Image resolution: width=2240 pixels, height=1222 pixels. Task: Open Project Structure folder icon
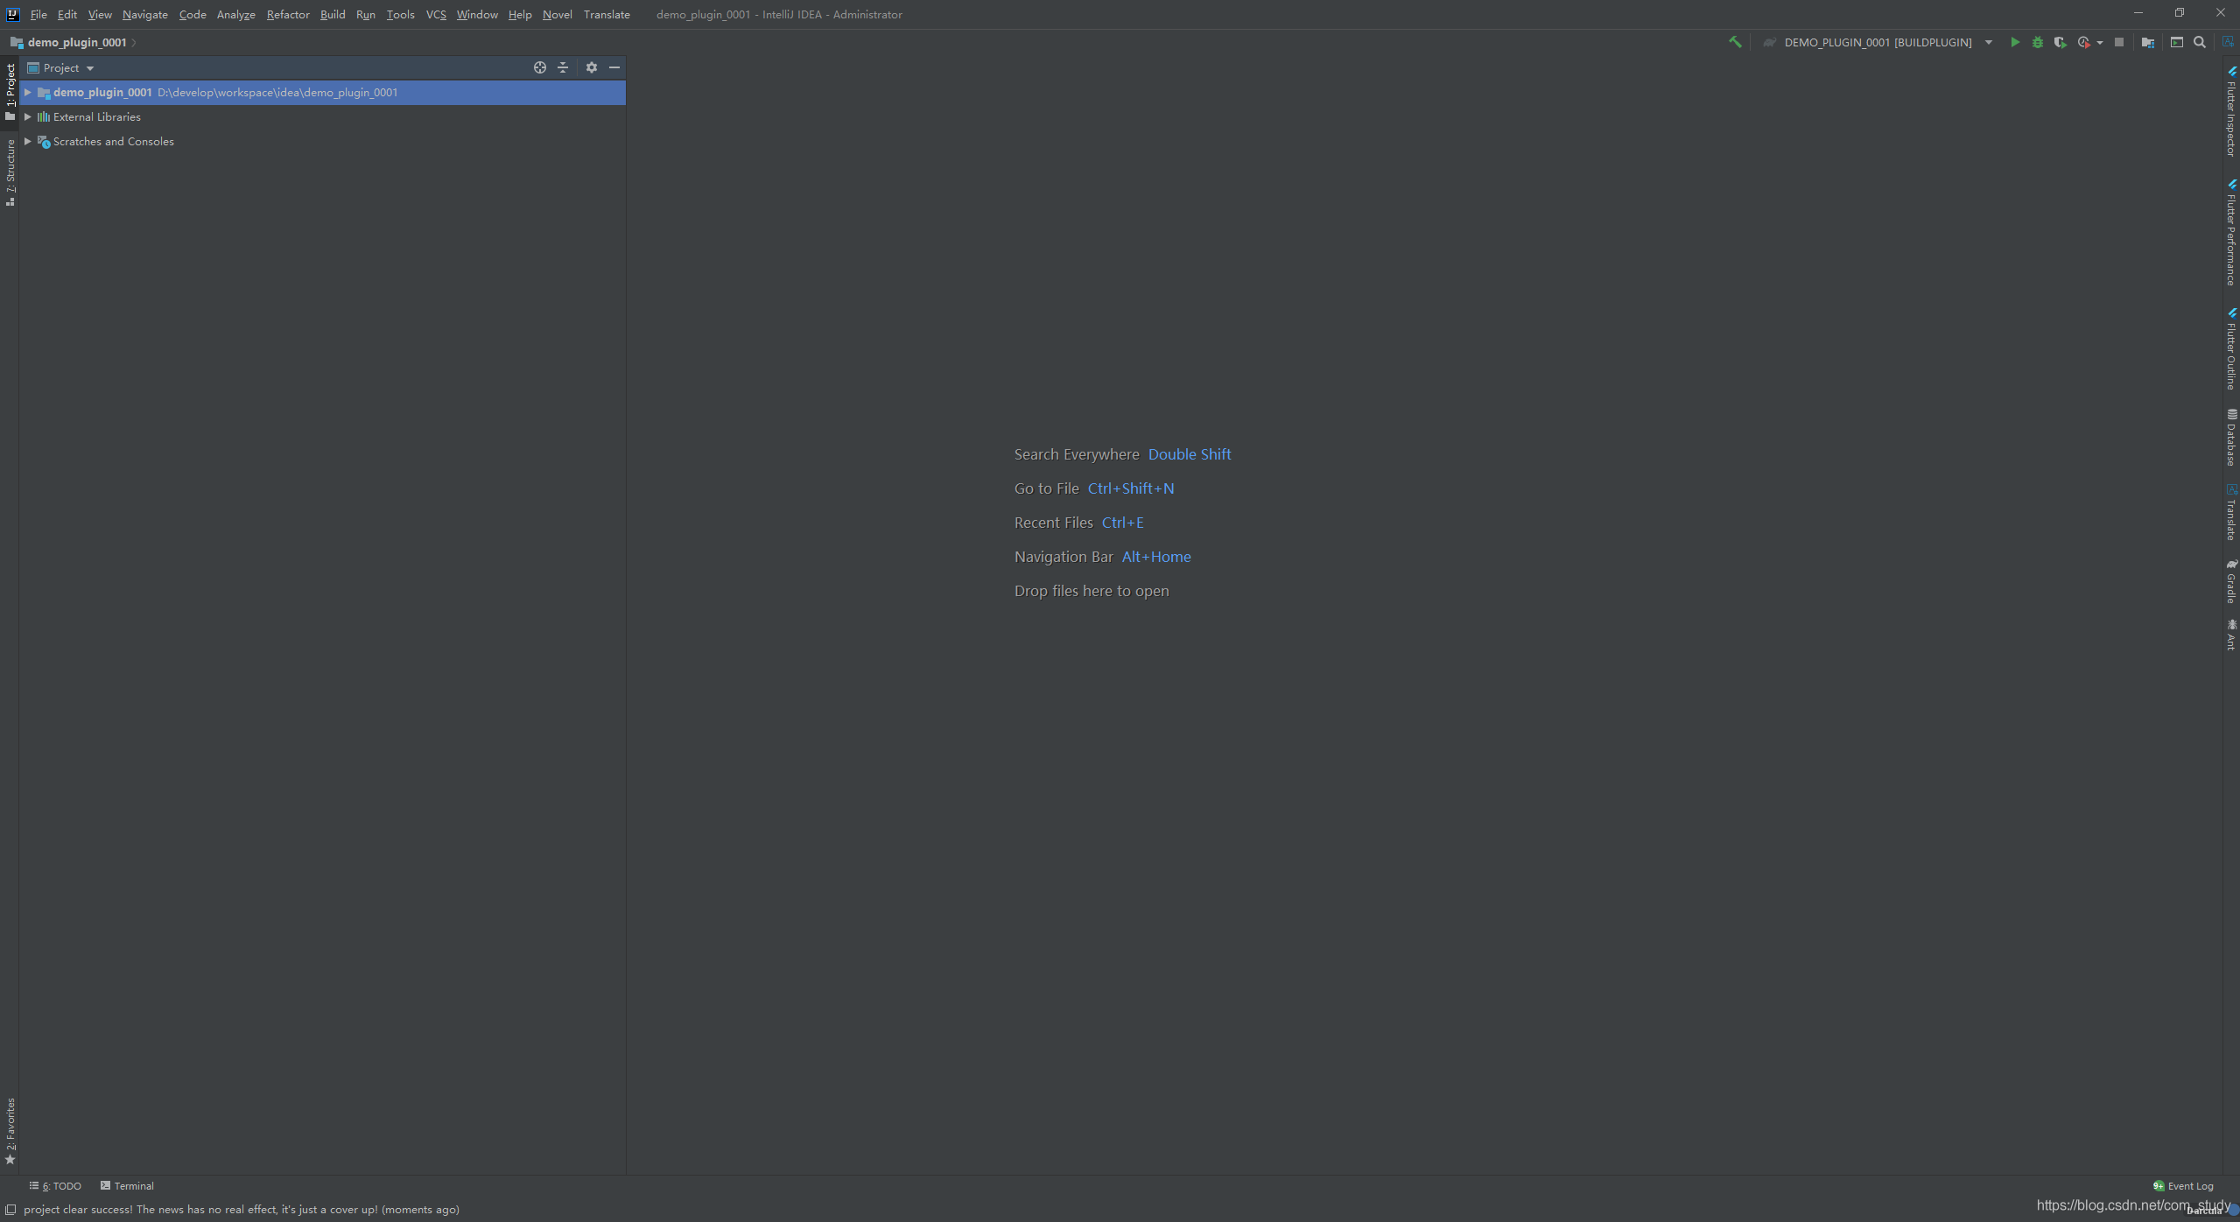pos(2147,42)
